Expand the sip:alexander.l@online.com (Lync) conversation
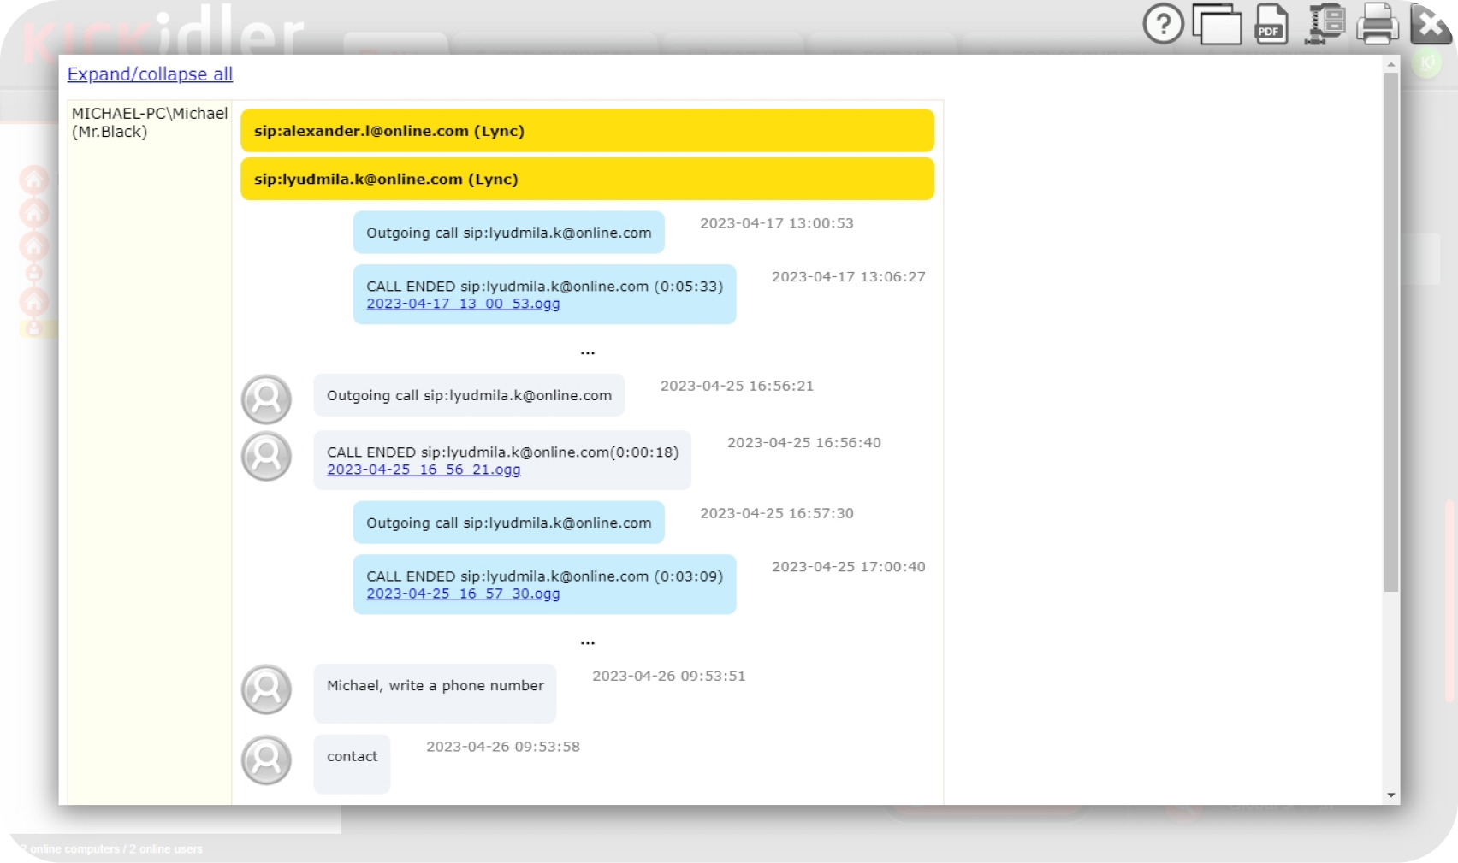The image size is (1458, 863). click(x=587, y=131)
